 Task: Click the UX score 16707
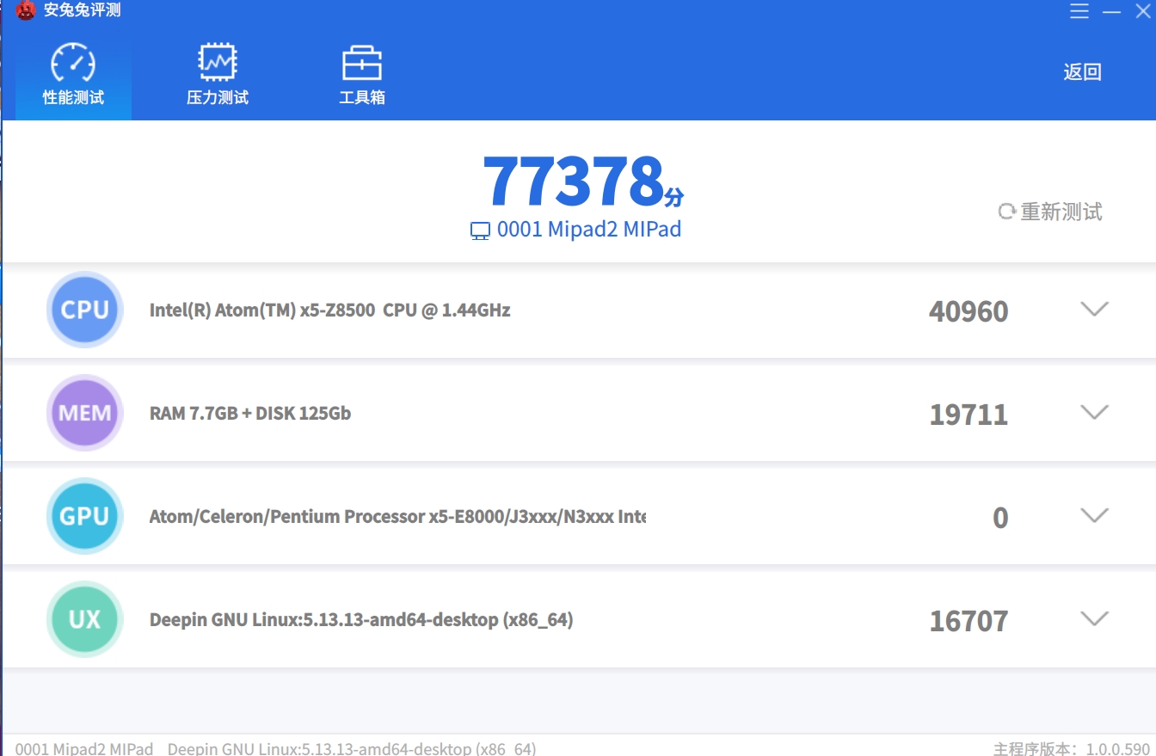968,621
